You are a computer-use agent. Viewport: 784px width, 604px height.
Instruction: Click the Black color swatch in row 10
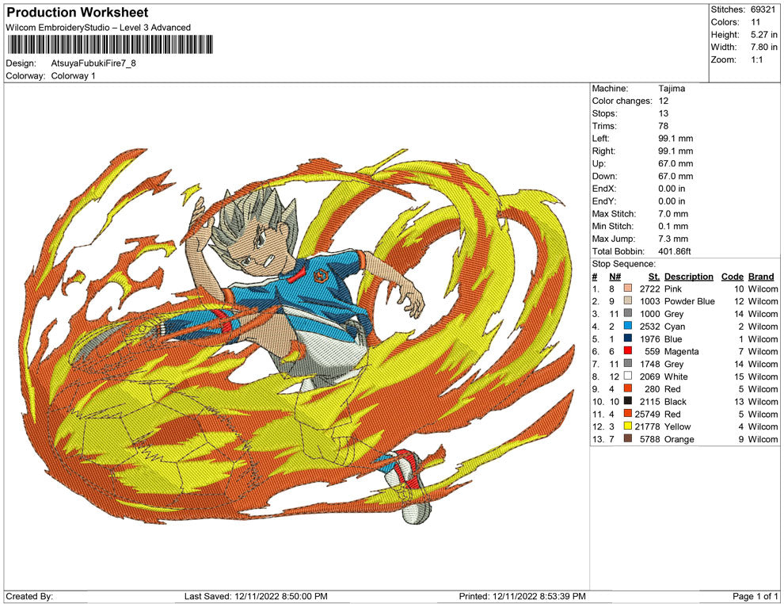627,401
